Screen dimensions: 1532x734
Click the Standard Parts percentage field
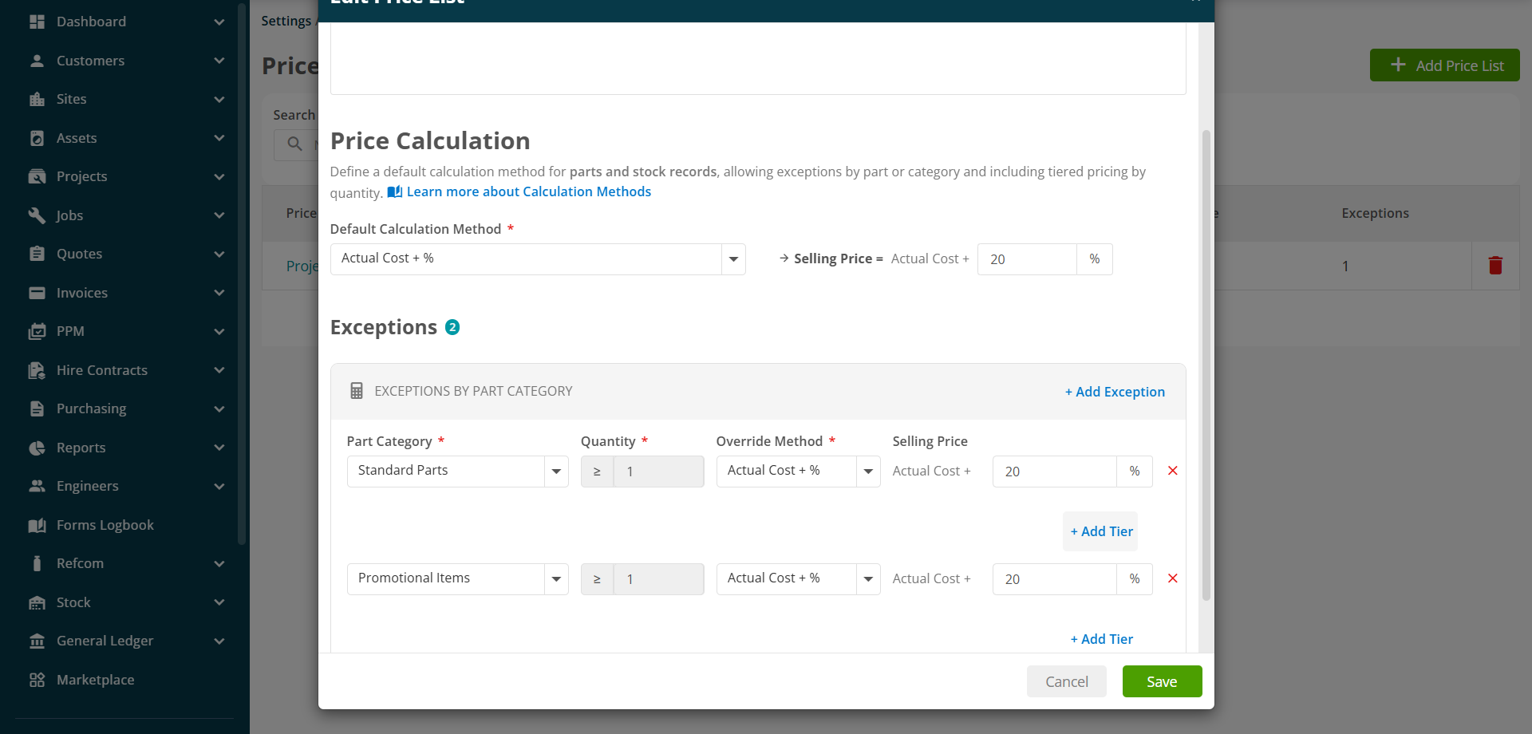(1054, 472)
